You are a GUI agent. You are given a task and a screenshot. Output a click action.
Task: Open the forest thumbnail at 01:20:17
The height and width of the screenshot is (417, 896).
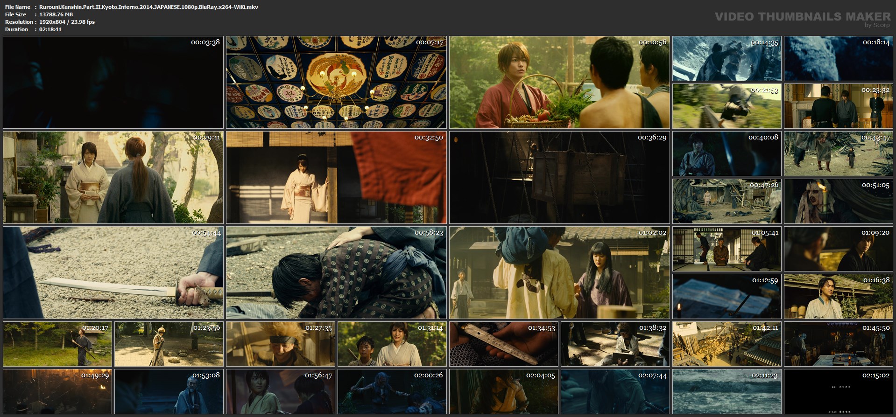click(x=57, y=344)
